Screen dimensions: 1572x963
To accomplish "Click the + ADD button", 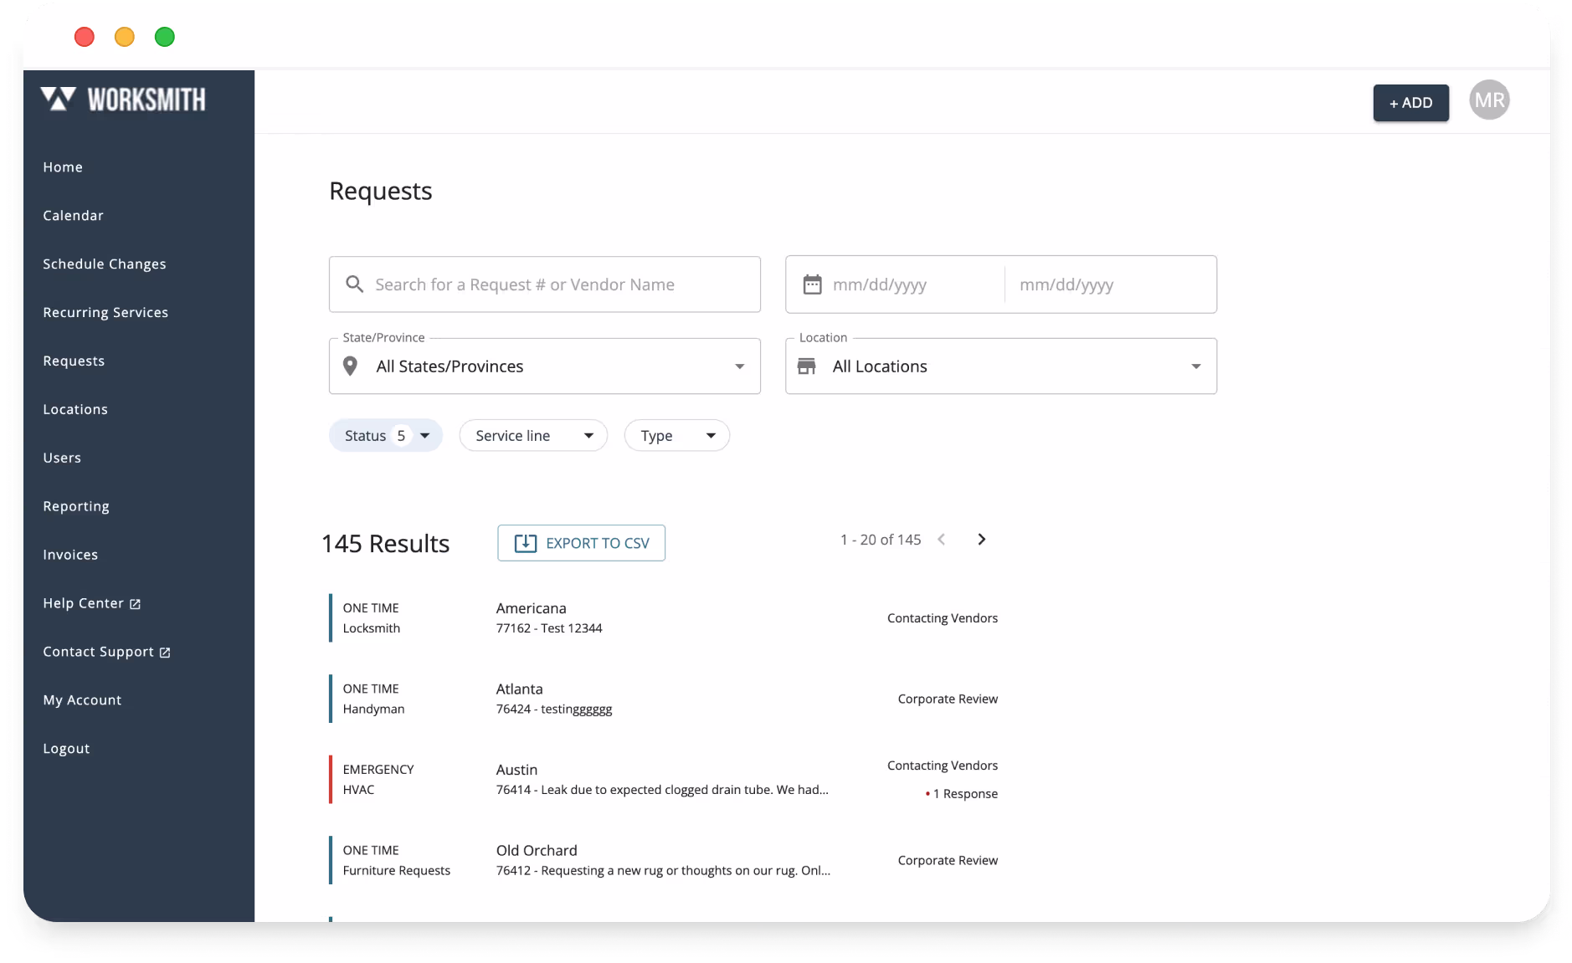I will tap(1410, 103).
